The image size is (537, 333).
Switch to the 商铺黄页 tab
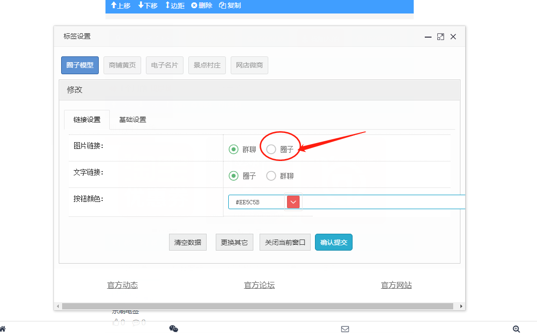pos(122,65)
